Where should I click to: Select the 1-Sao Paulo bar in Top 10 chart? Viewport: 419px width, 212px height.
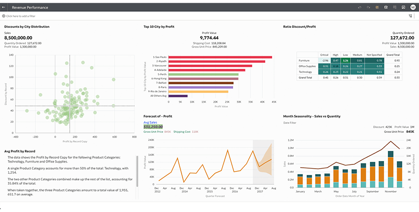pos(220,57)
